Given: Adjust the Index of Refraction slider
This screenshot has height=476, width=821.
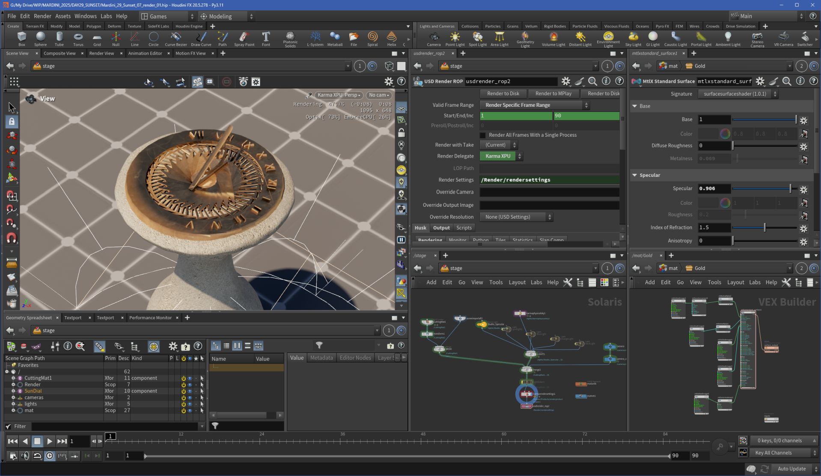Looking at the screenshot, I should pos(764,228).
